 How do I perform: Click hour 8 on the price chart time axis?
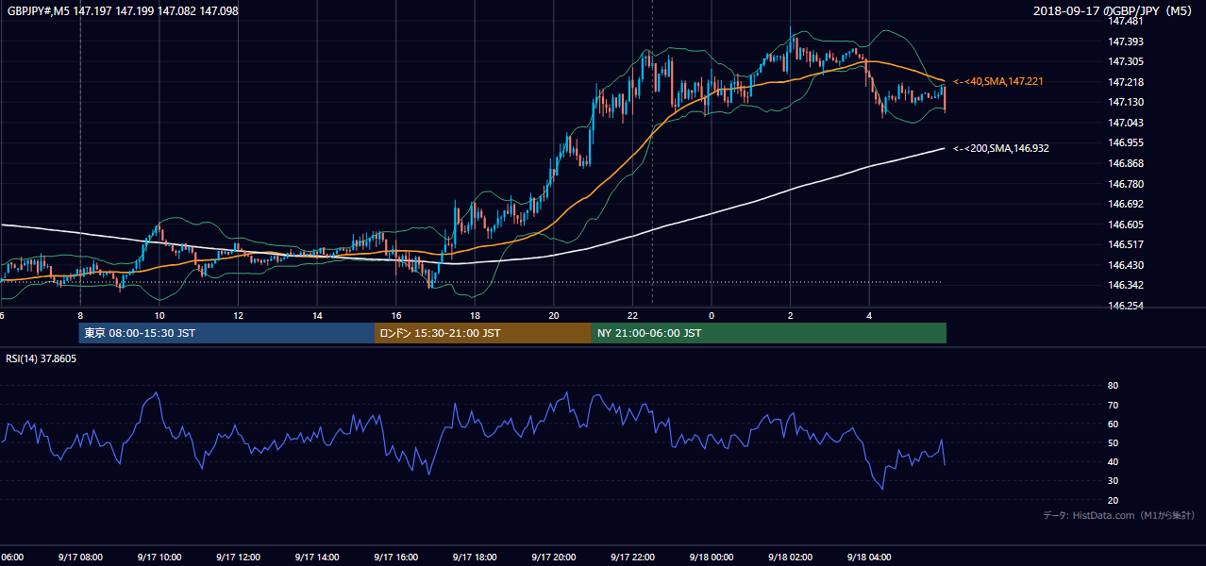[80, 315]
